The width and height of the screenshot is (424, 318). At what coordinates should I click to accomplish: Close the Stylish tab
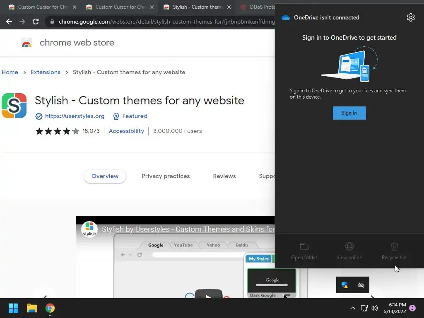[229, 7]
